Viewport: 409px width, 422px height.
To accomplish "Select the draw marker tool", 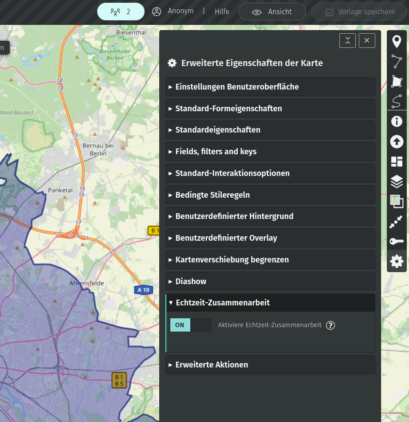I will click(397, 42).
